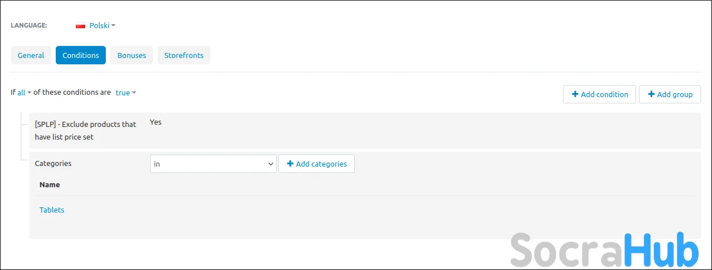Click the Add categories button
This screenshot has height=270, width=712.
pos(316,164)
